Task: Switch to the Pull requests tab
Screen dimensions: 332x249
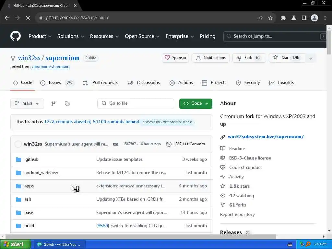Action: coord(100,83)
